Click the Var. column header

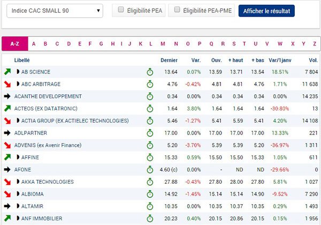[x=196, y=60]
